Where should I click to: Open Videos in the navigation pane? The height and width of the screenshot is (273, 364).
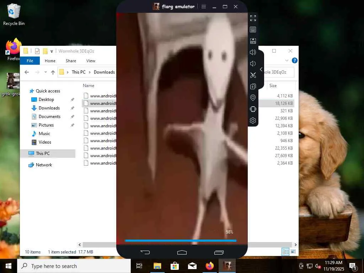45,142
